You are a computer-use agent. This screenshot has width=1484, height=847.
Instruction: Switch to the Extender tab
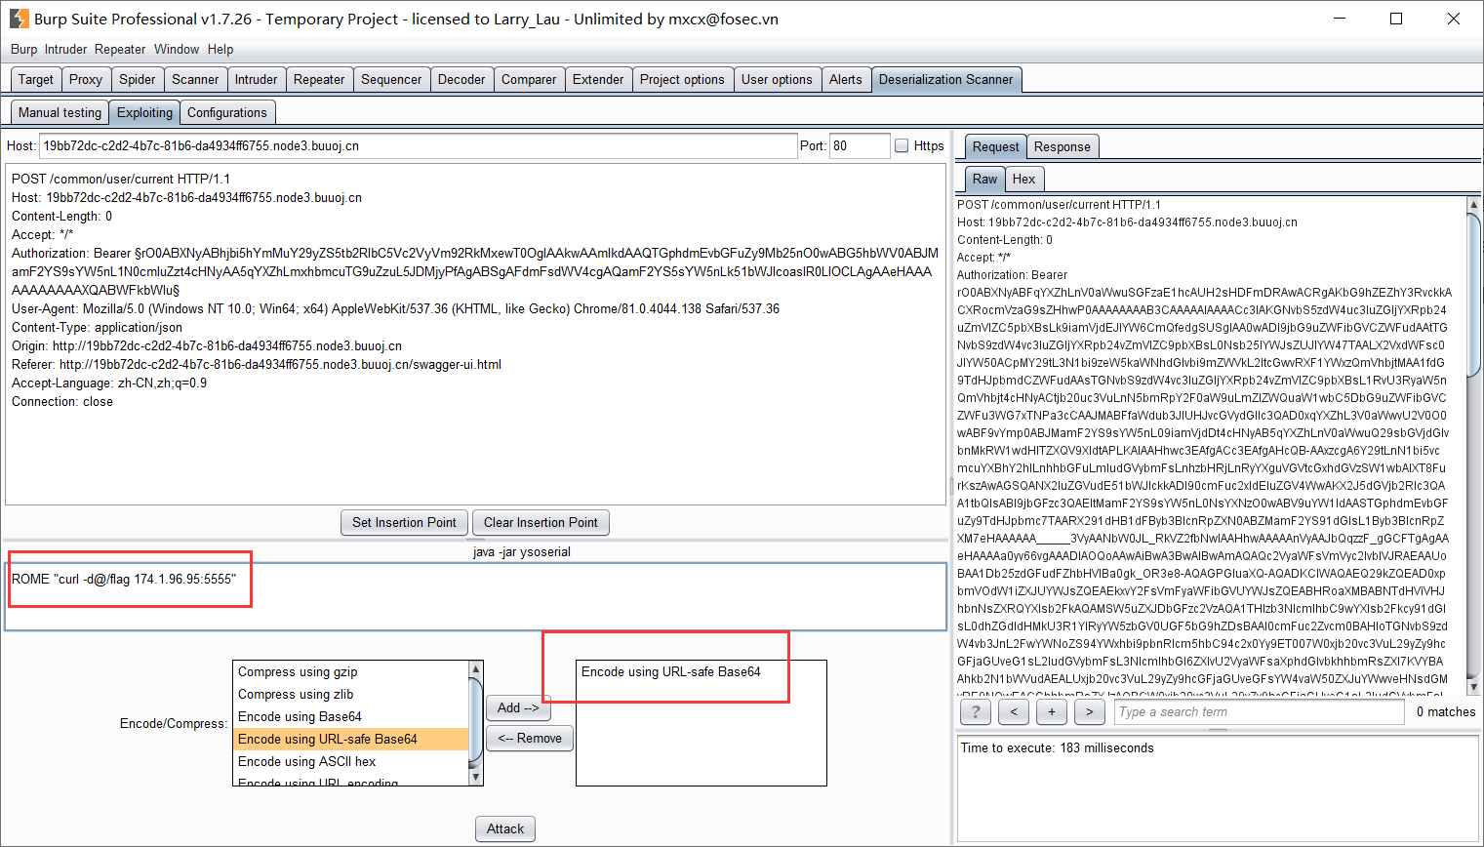tap(598, 79)
